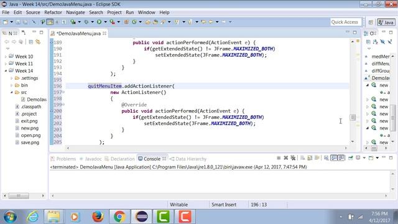Click Hide Static Members icon in Outline
This screenshot has width=398, height=224.
click(x=390, y=42)
